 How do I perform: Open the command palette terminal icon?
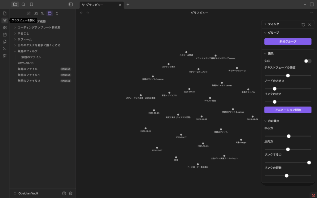tap(5, 49)
